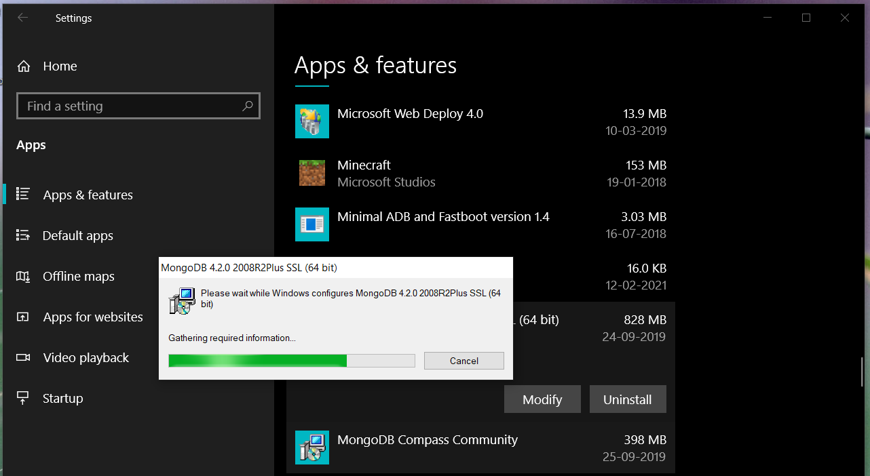The image size is (870, 476).
Task: Click the Offline maps icon
Action: 23,276
